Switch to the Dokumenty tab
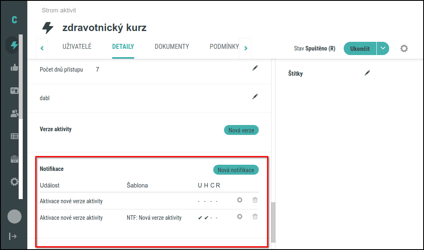The image size is (424, 250). (171, 46)
